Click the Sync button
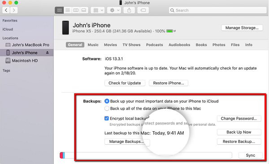This screenshot has width=269, height=164. [x=251, y=155]
